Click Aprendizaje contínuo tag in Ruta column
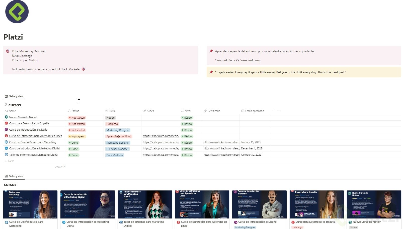This screenshot has height=229, width=403. (119, 136)
